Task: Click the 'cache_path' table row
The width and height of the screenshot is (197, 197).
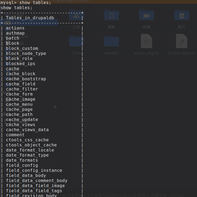Action: (42, 115)
